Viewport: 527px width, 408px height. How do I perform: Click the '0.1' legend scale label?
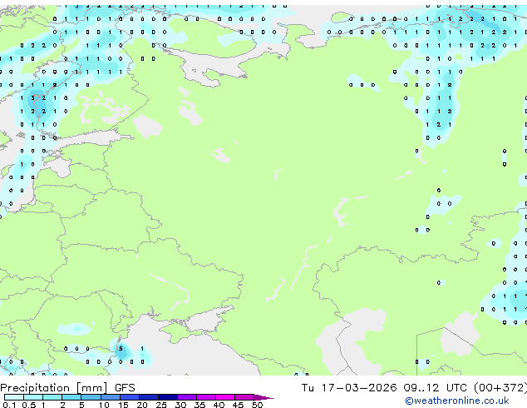click(9, 405)
